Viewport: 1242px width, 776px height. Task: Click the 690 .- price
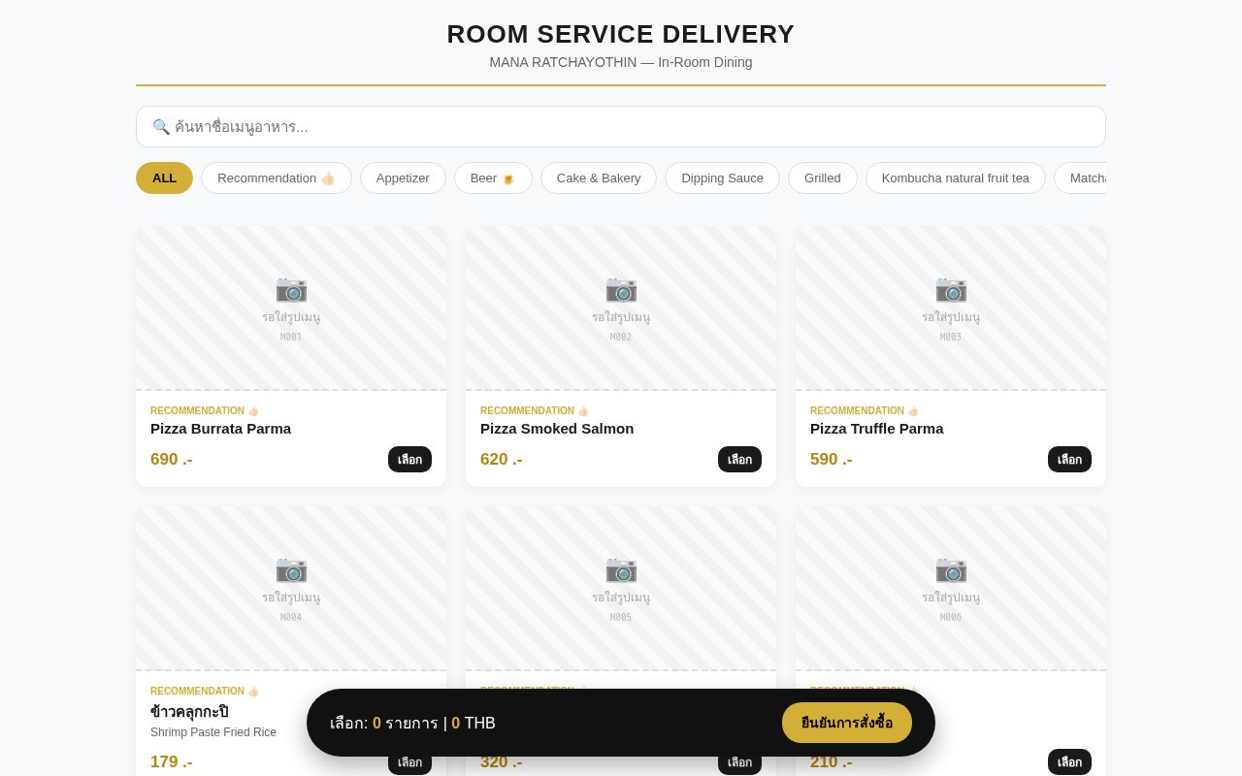point(172,460)
